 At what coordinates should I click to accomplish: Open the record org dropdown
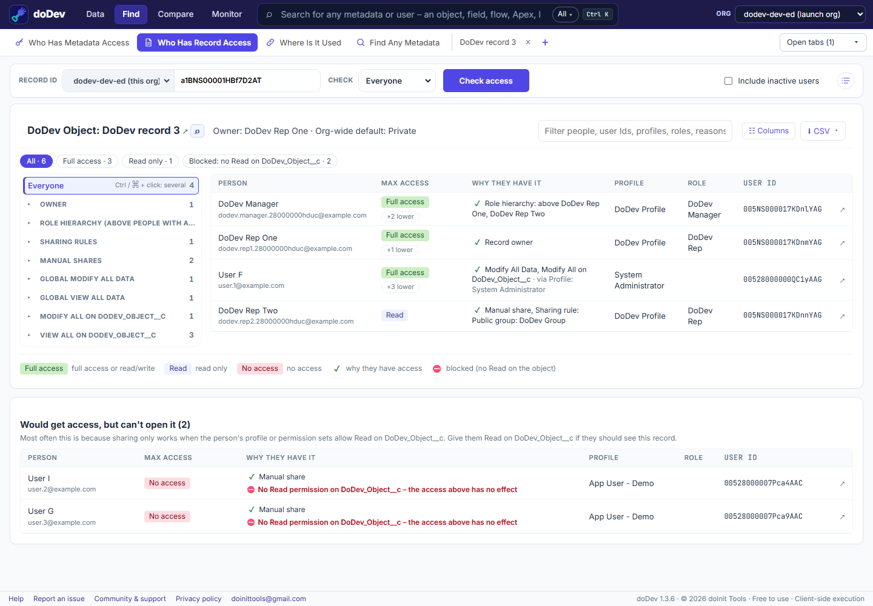click(x=118, y=81)
